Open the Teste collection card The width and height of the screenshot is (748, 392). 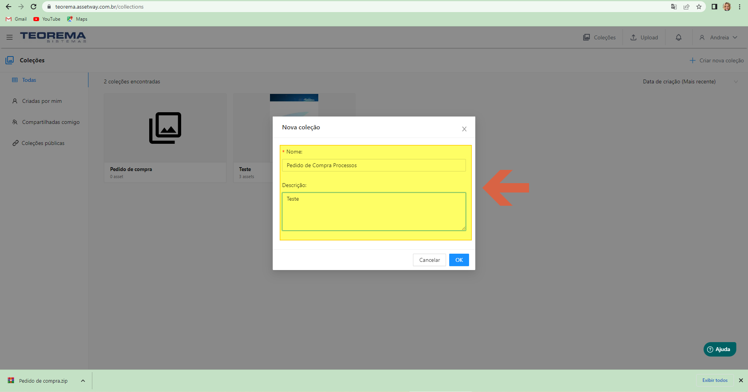pyautogui.click(x=253, y=138)
